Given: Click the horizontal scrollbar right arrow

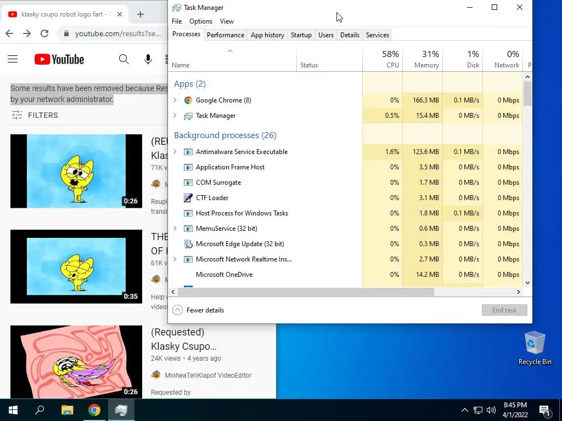Looking at the screenshot, I should (518, 292).
